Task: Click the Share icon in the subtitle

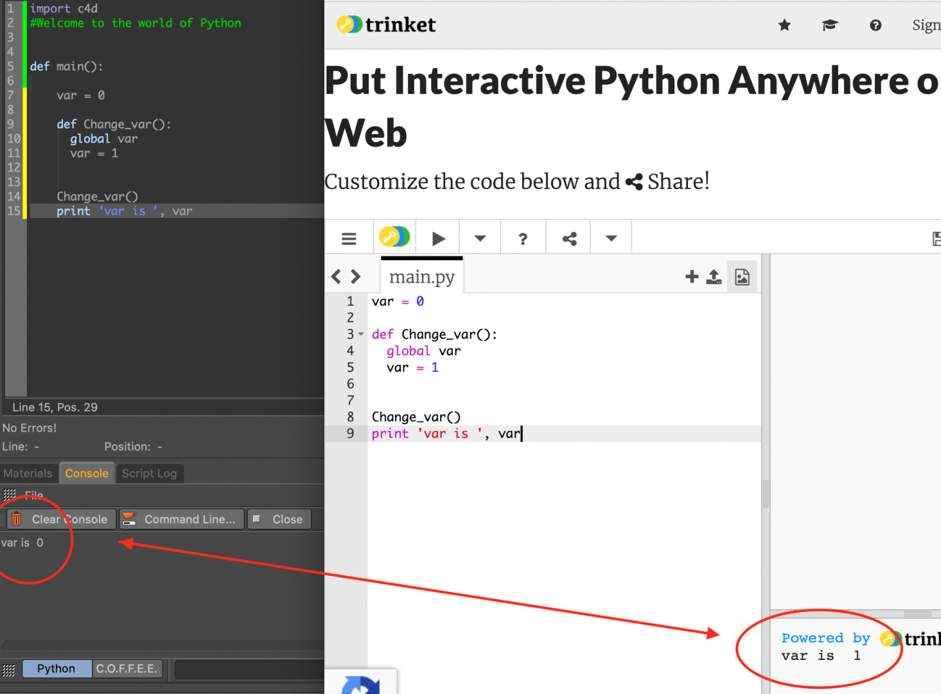Action: pos(634,182)
